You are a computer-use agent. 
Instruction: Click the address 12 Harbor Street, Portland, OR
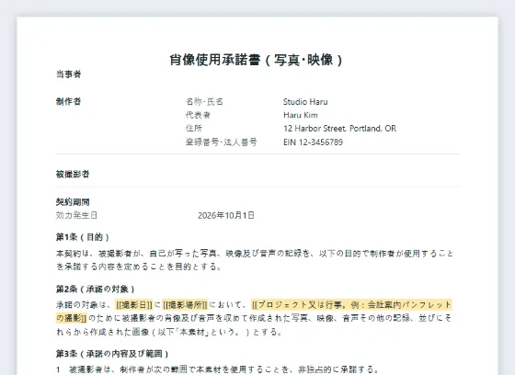[x=339, y=129]
